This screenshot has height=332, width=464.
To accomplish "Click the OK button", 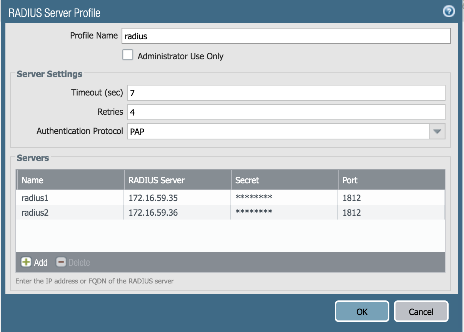I will coord(362,311).
